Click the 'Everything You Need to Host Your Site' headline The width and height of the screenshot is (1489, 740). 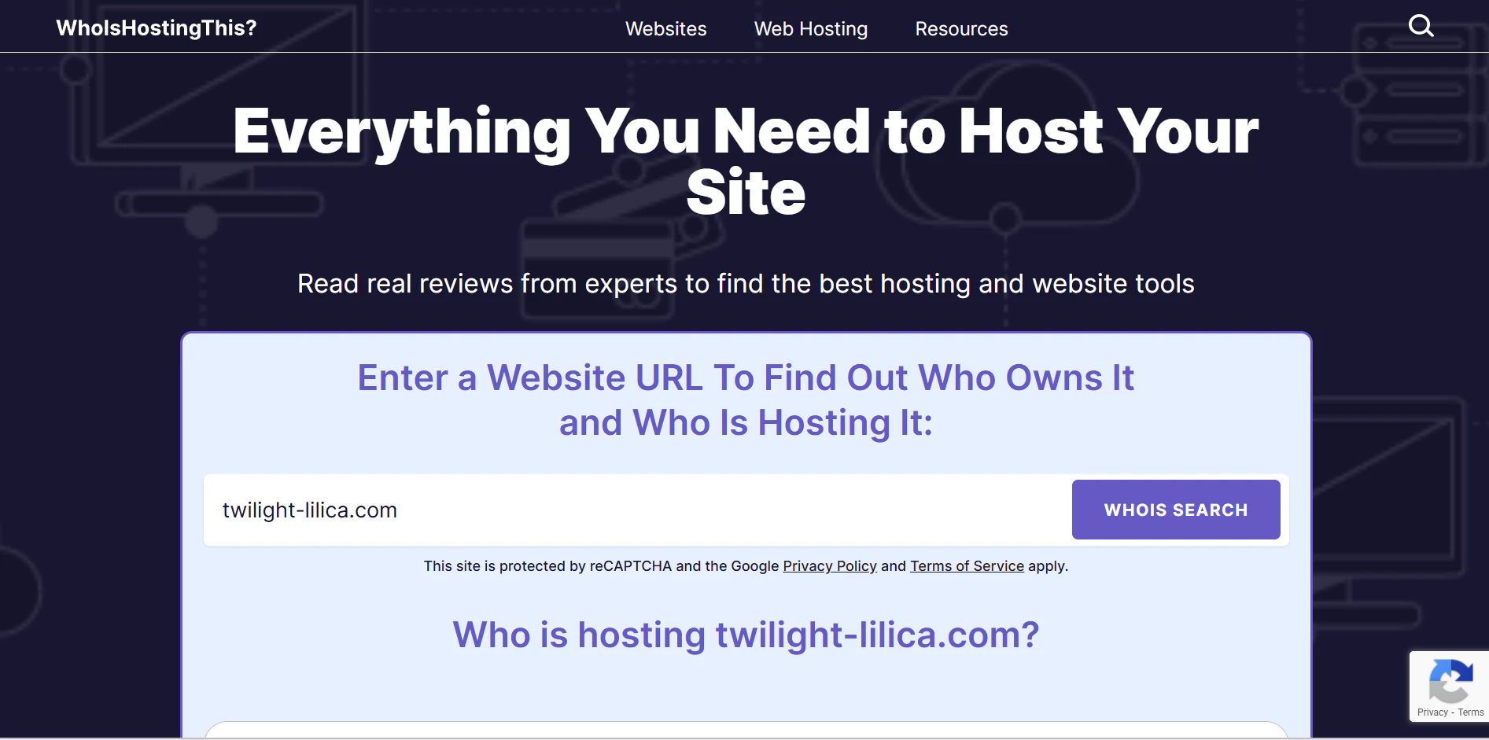[x=746, y=161]
